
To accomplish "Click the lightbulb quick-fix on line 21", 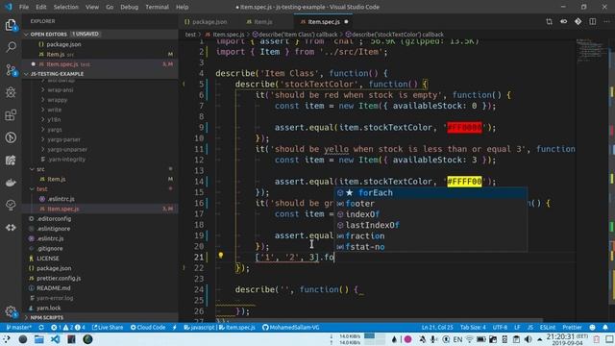I will point(221,256).
